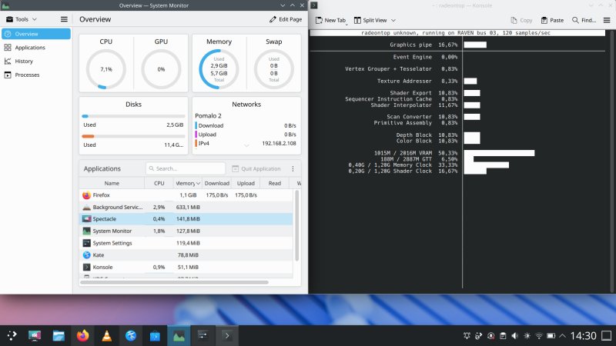Expand the IPv4 network details chevron

click(x=247, y=144)
